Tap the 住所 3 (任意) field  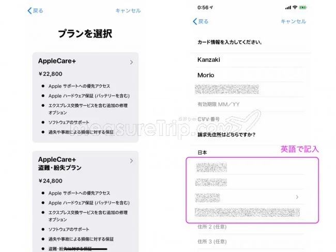pos(251,242)
